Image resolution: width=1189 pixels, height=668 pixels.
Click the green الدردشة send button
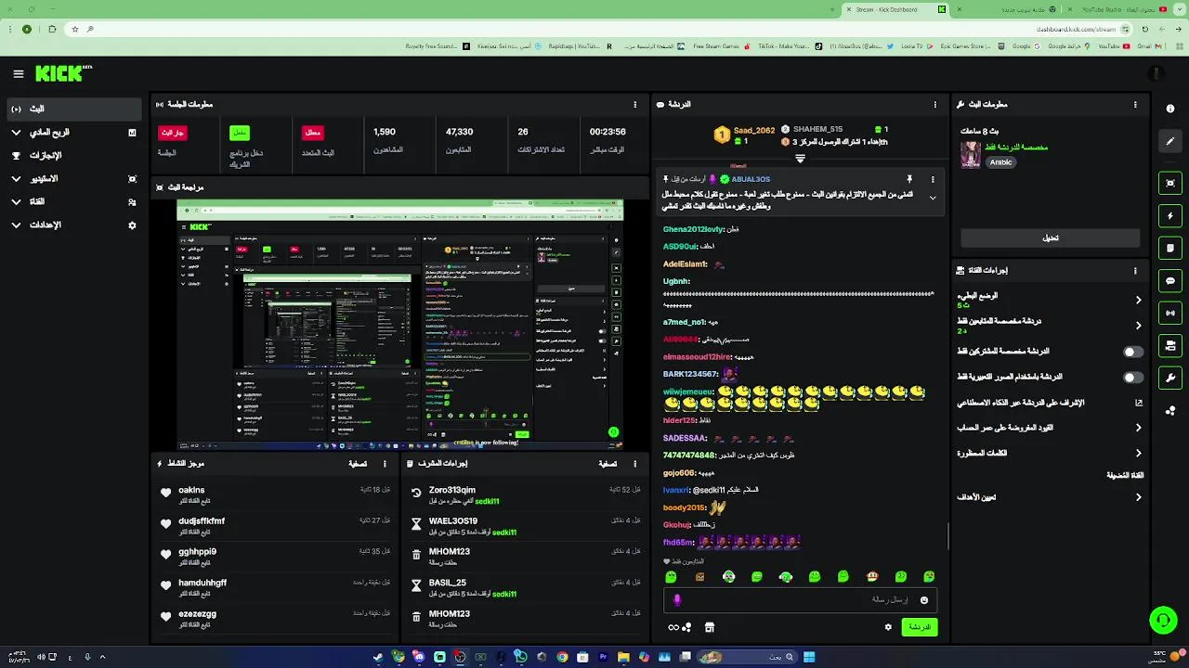919,627
